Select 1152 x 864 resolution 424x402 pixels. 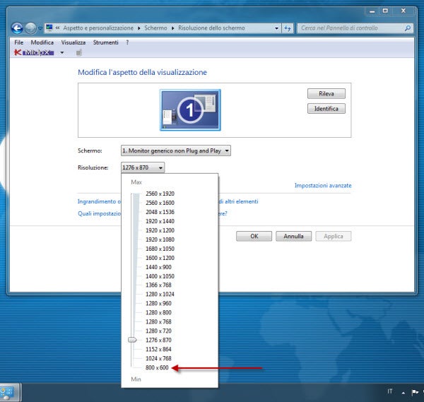pyautogui.click(x=158, y=349)
